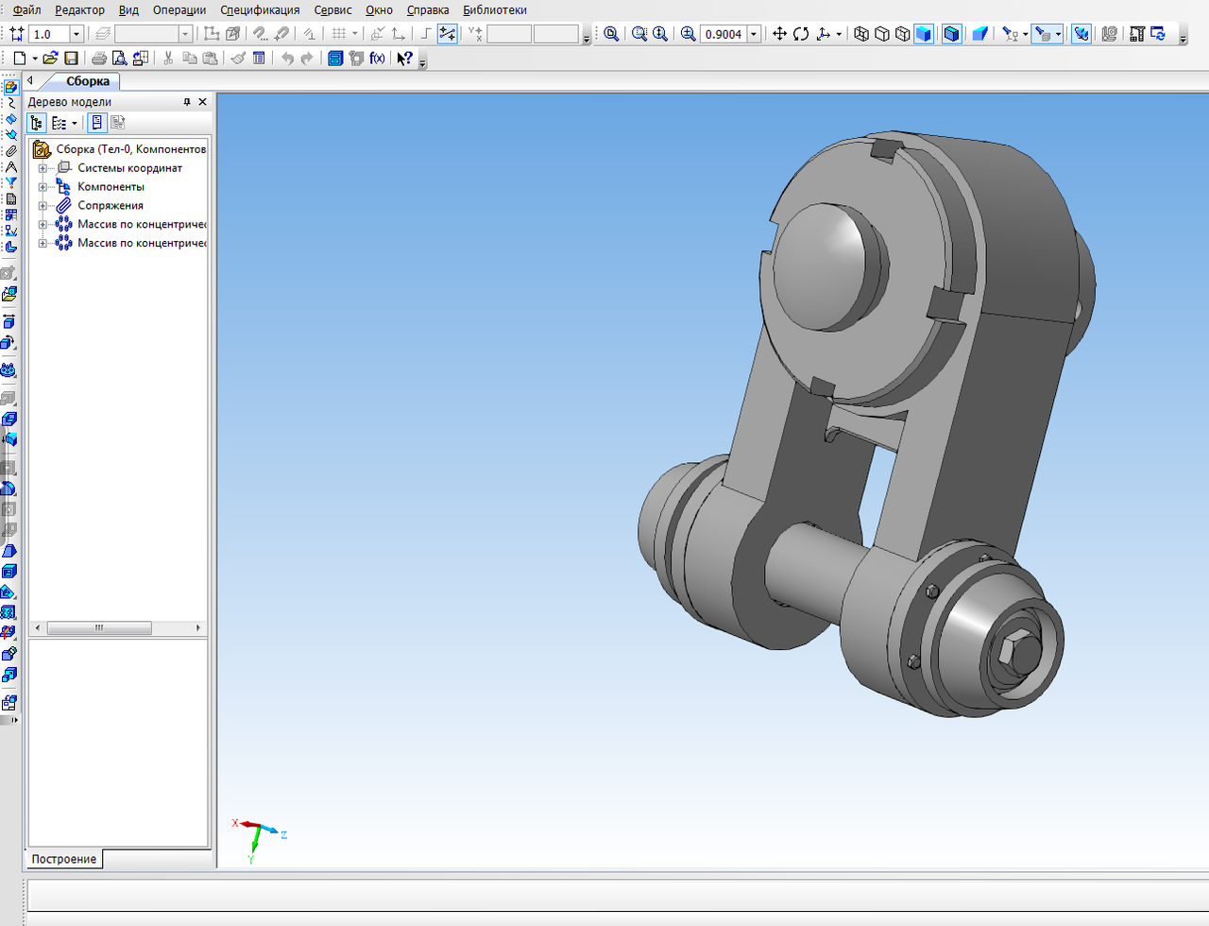Viewport: 1209px width, 926px height.
Task: Toggle shaded display mode
Action: point(924,34)
